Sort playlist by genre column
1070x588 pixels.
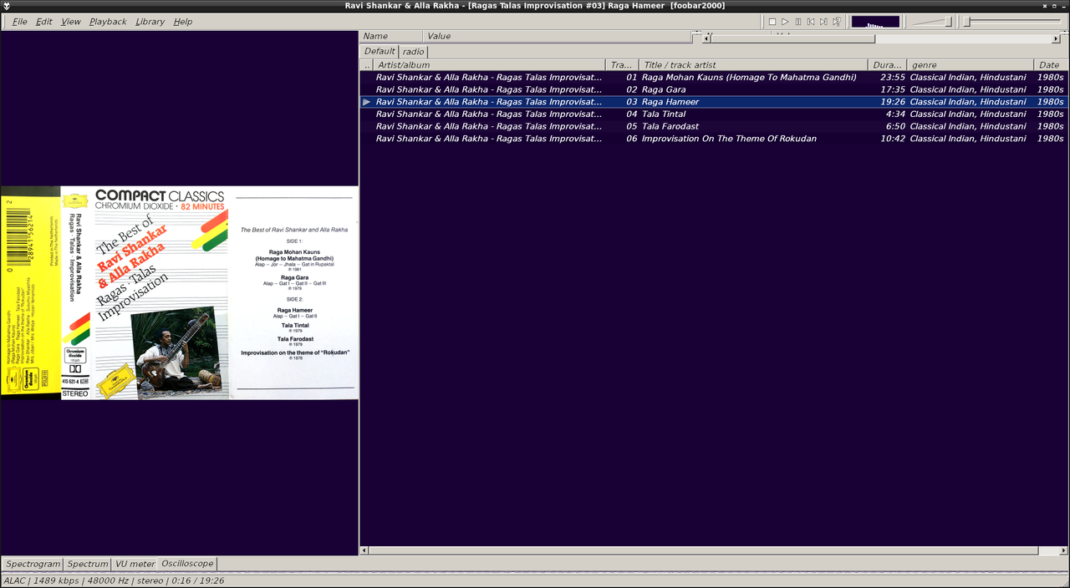[970, 64]
